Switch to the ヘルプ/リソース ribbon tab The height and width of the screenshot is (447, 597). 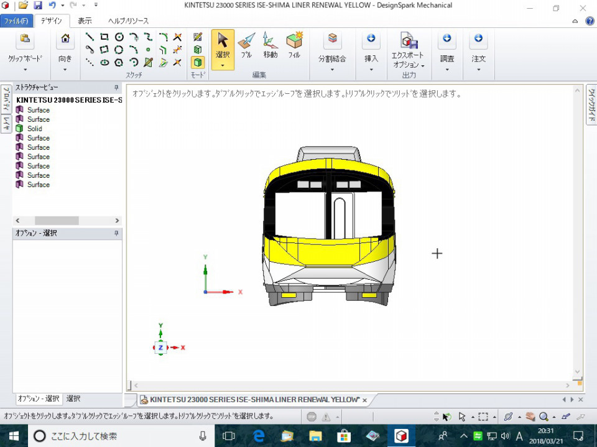128,21
